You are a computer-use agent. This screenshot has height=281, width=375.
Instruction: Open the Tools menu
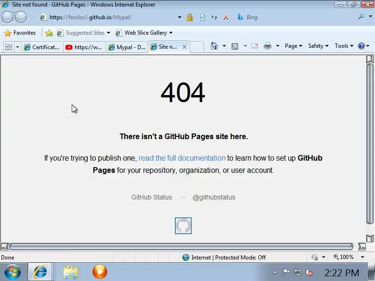344,46
